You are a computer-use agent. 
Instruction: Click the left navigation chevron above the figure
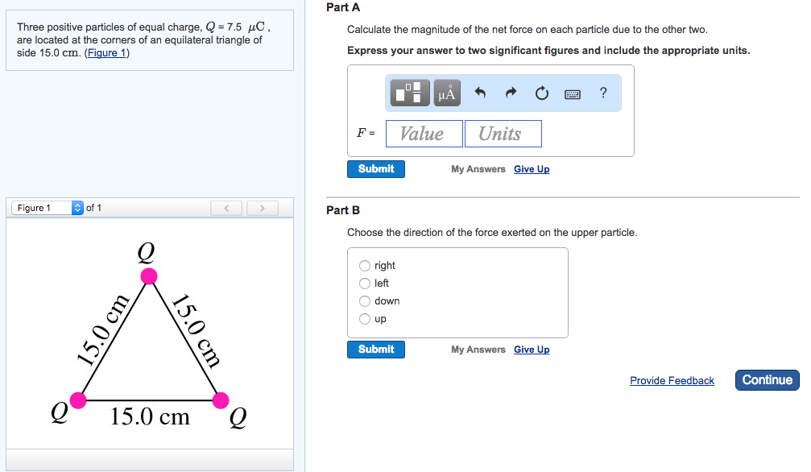click(x=226, y=208)
